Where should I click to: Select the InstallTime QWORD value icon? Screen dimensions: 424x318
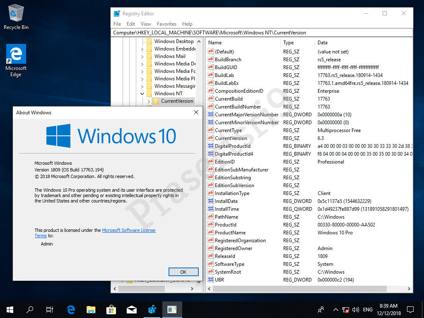pos(211,209)
